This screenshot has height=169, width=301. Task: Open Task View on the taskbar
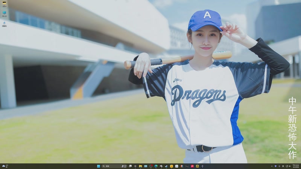pos(130,166)
